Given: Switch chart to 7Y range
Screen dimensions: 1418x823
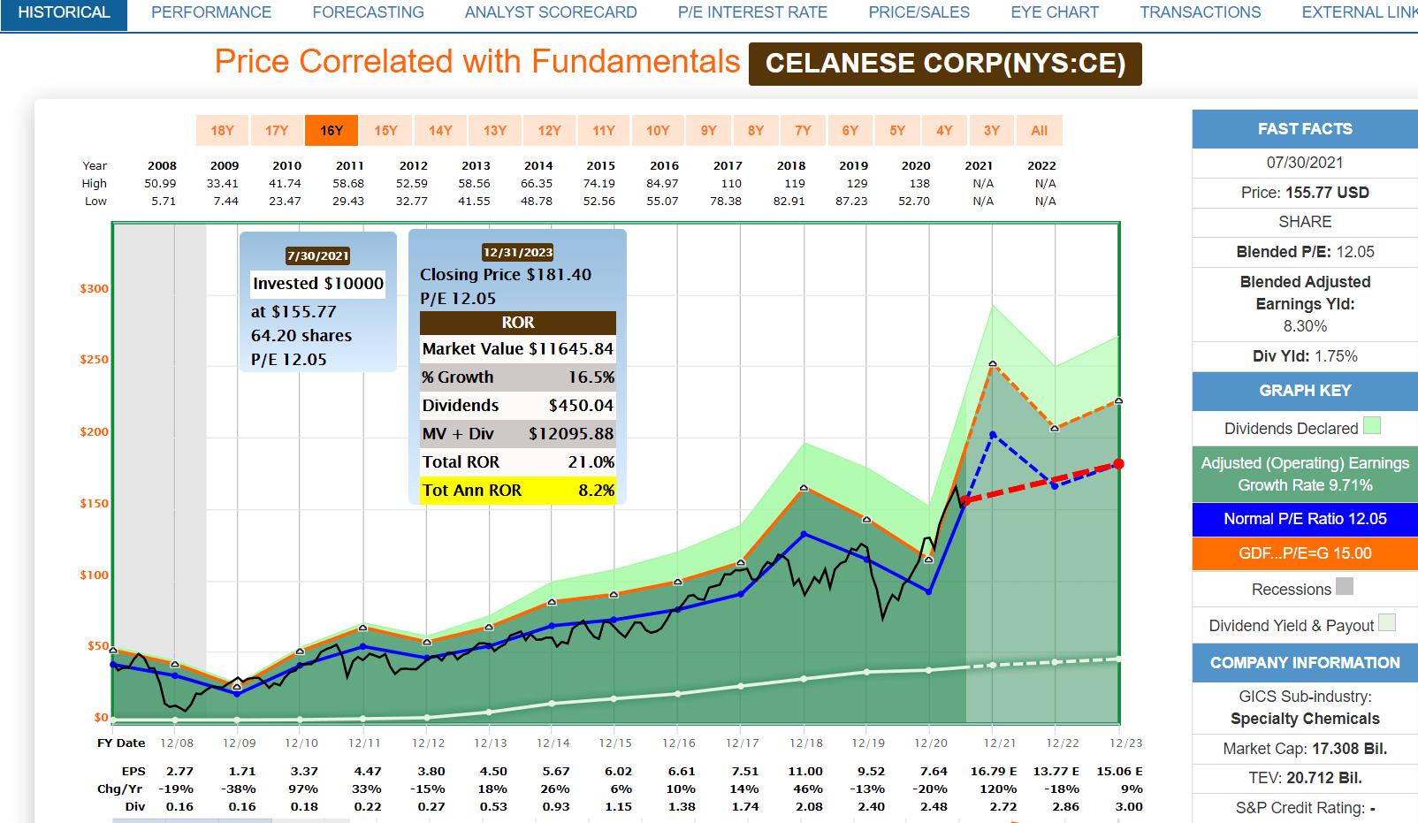Looking at the screenshot, I should pyautogui.click(x=803, y=130).
